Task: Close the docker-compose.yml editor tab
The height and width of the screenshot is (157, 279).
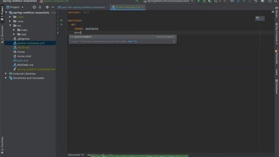Action: pos(143,7)
